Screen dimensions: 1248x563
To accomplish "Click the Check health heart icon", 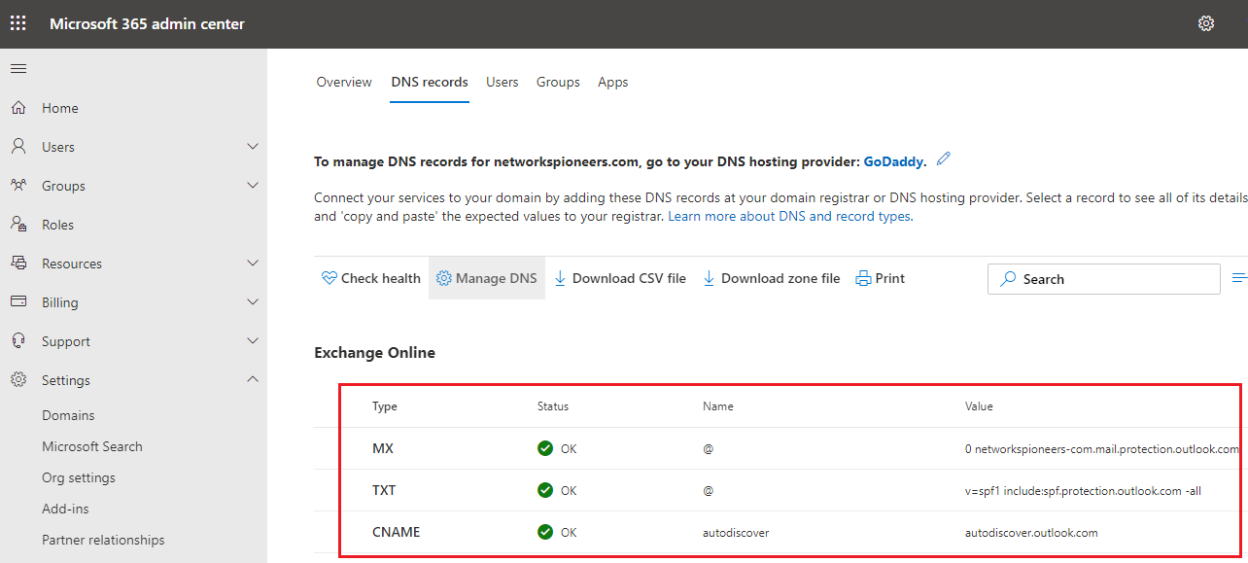I will point(329,278).
